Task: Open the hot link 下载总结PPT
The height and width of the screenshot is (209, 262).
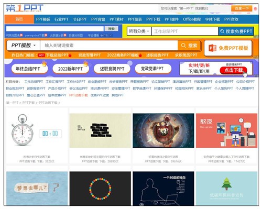Action: pyautogui.click(x=57, y=55)
